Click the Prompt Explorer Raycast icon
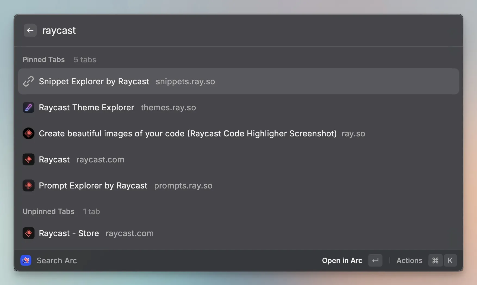This screenshot has height=285, width=477. coord(29,185)
